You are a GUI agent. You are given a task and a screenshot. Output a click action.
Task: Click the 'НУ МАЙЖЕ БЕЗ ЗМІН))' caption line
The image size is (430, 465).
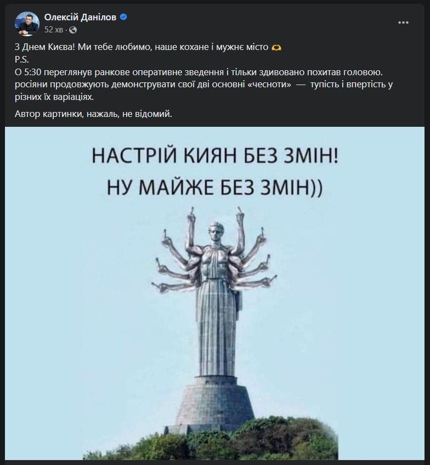point(215,187)
